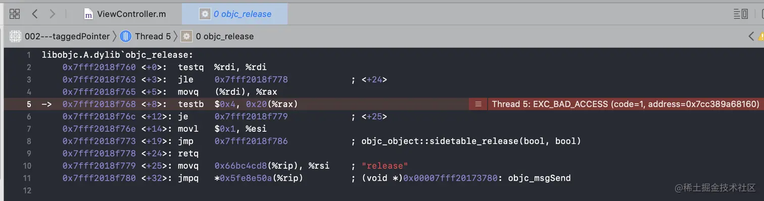The image size is (764, 201).
Task: Click the sidetable_release comment on line 8
Action: [x=471, y=141]
